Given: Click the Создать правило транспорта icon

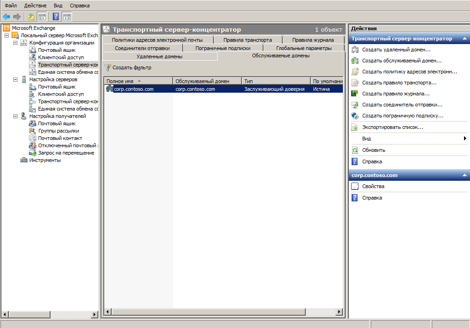Looking at the screenshot, I should point(355,83).
